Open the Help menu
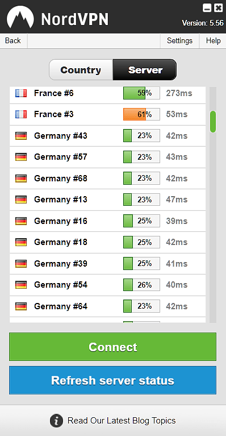Screen dimensions: 226x436 [x=214, y=41]
